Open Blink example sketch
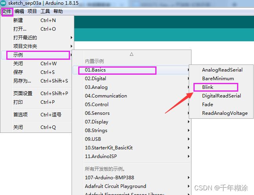This screenshot has height=195, width=254. pyautogui.click(x=221, y=87)
